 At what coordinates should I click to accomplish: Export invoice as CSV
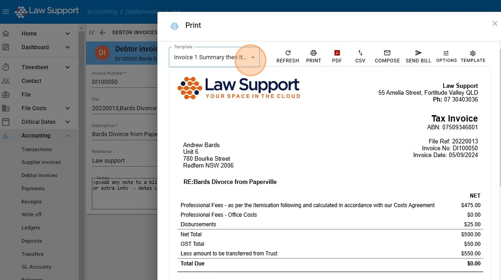[360, 56]
